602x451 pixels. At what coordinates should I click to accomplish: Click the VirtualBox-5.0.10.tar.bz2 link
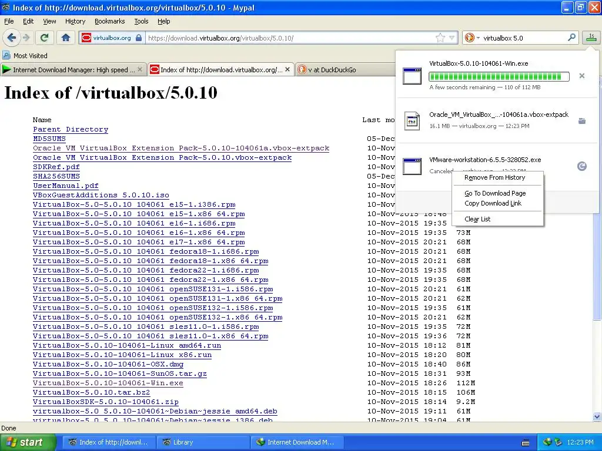click(91, 392)
